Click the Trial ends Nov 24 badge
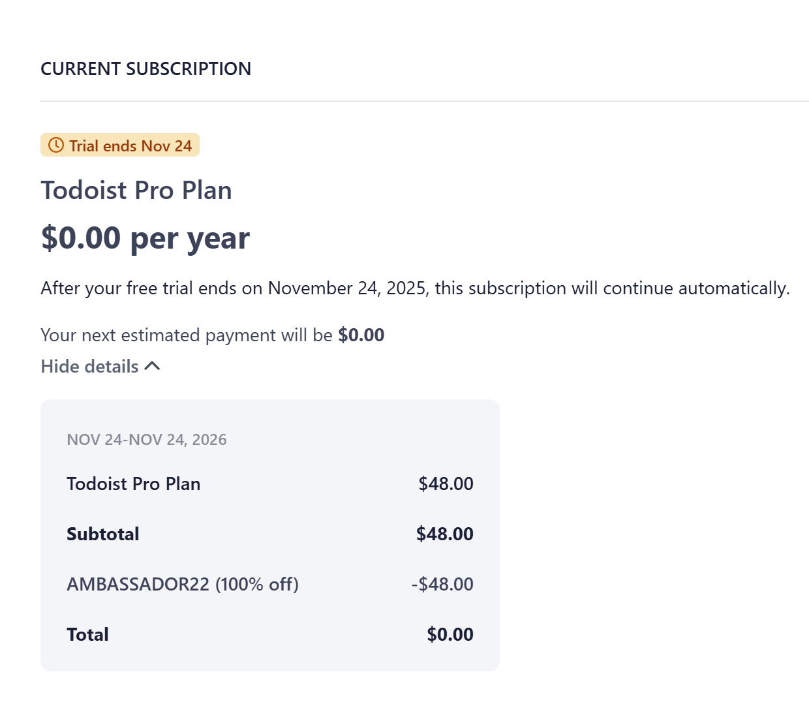This screenshot has height=706, width=809. pos(120,146)
